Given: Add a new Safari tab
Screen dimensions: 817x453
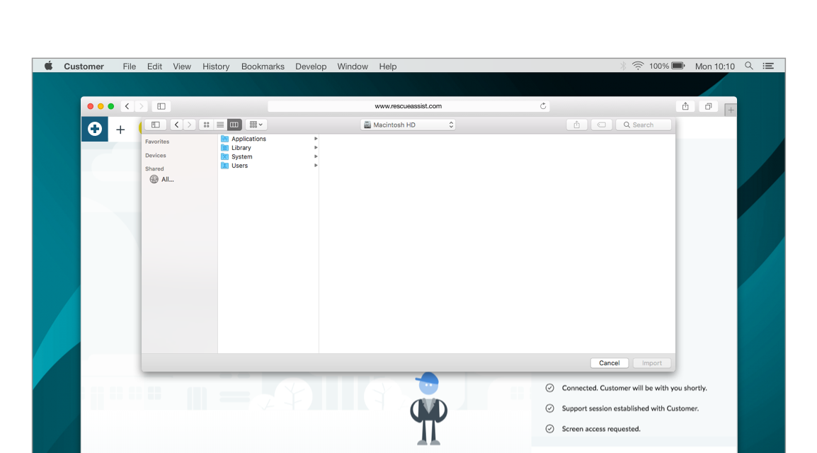Looking at the screenshot, I should [x=731, y=110].
